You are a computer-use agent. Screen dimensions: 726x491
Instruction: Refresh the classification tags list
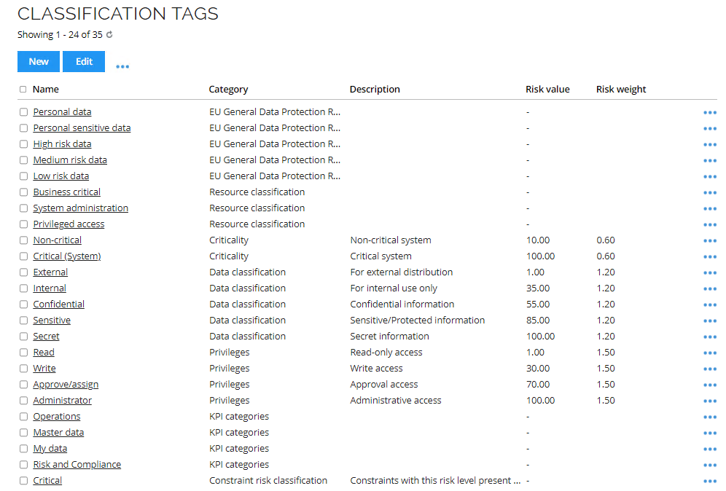(109, 35)
